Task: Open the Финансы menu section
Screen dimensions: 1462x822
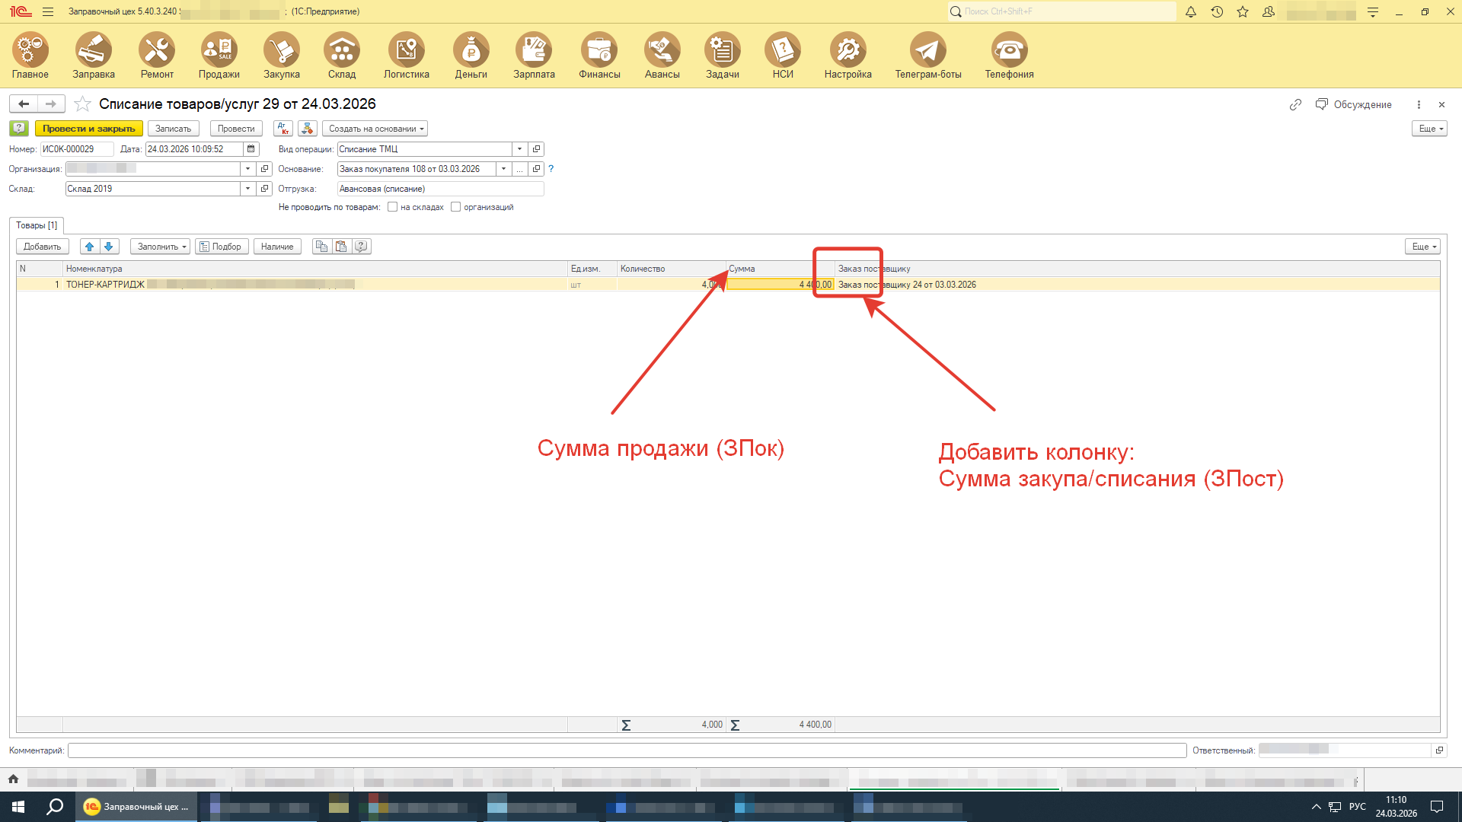Action: point(599,51)
